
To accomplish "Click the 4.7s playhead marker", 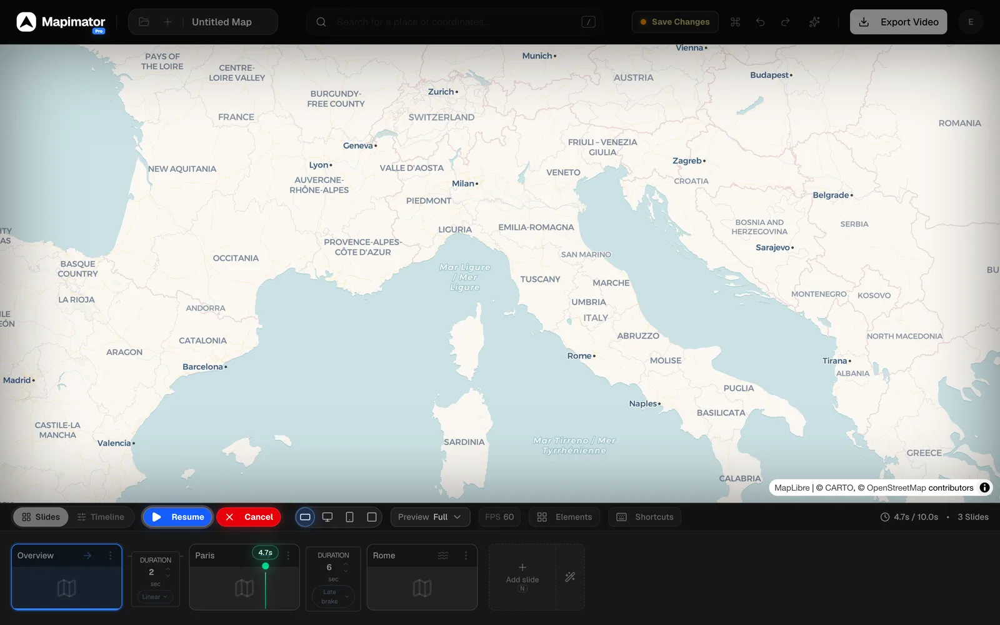I will pos(266,553).
